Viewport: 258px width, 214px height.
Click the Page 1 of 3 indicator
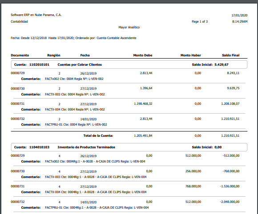pos(200,21)
